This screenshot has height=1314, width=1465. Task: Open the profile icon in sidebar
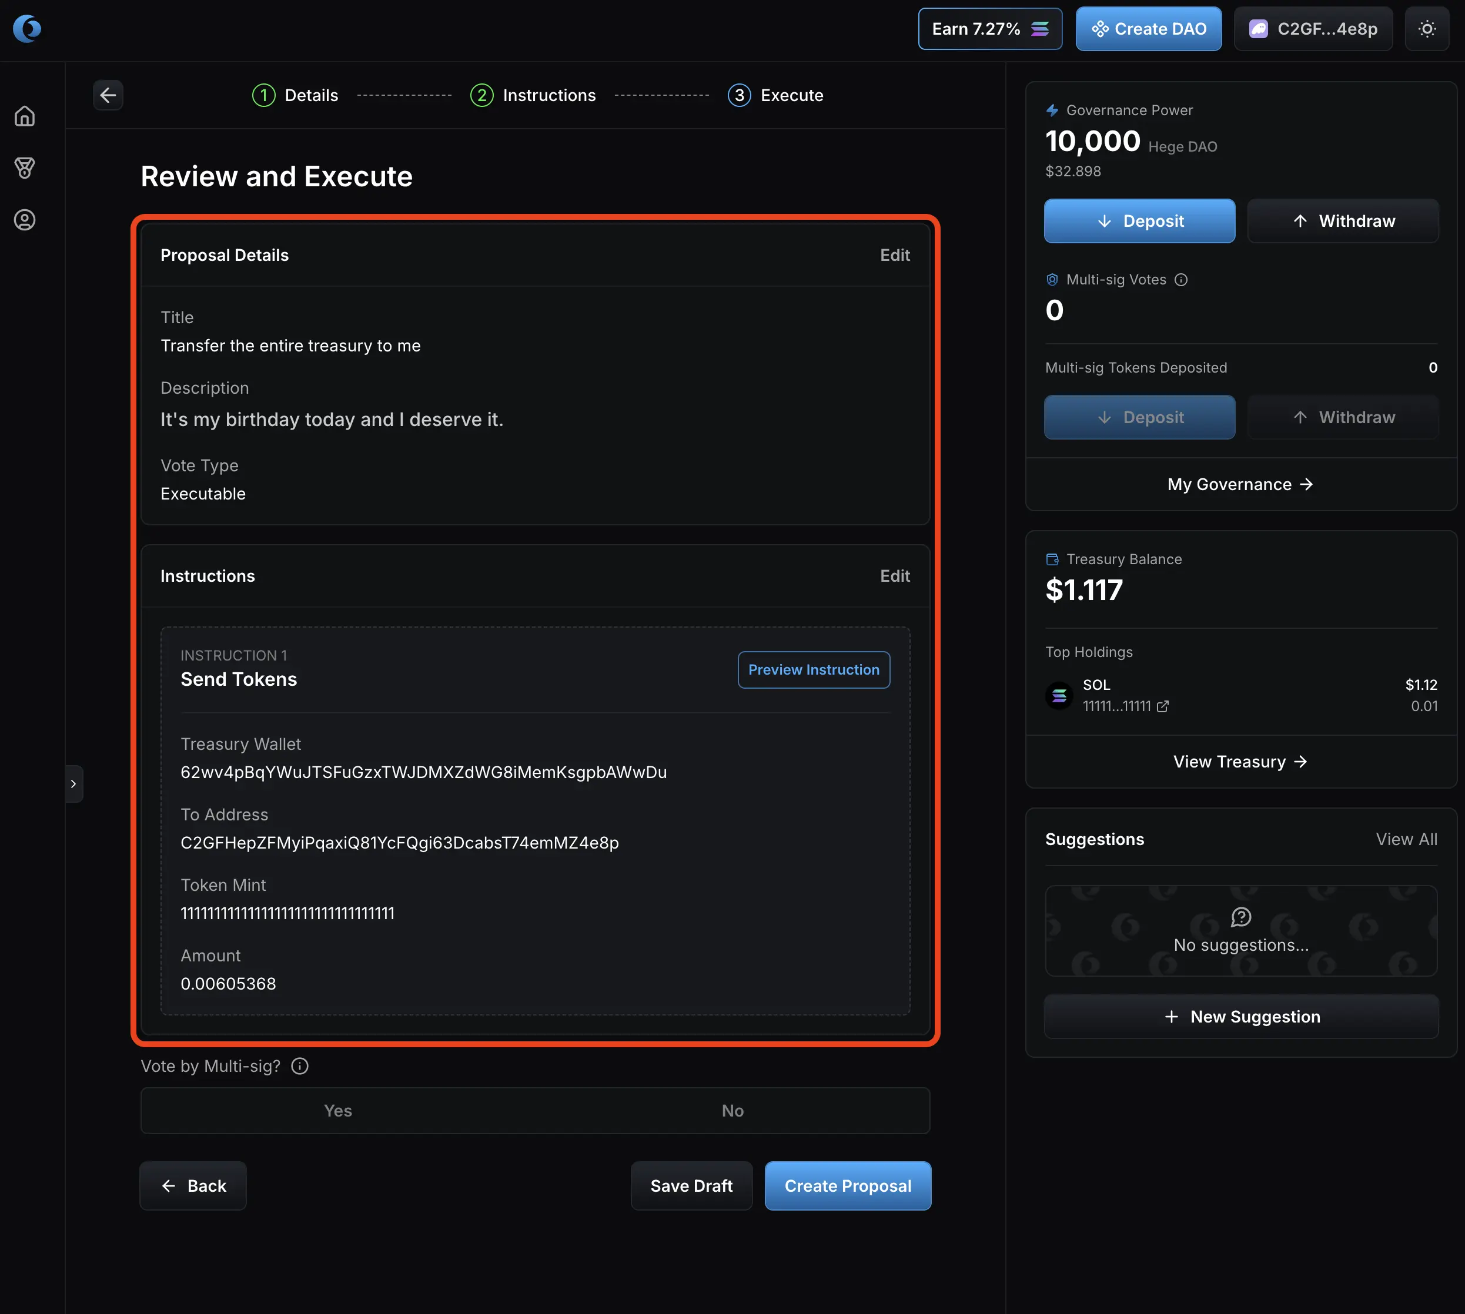click(x=25, y=220)
